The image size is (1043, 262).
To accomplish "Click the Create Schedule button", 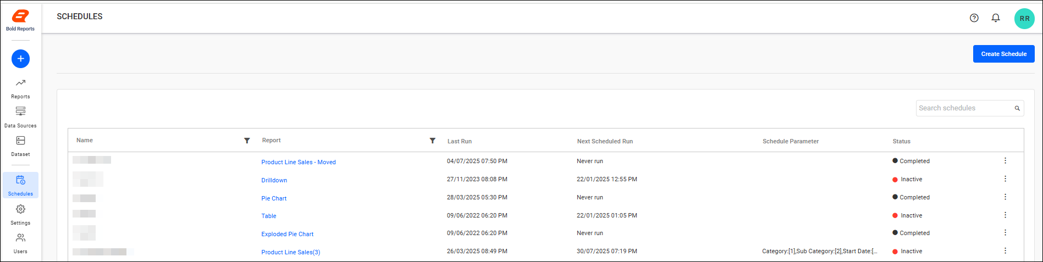I will pyautogui.click(x=1003, y=54).
